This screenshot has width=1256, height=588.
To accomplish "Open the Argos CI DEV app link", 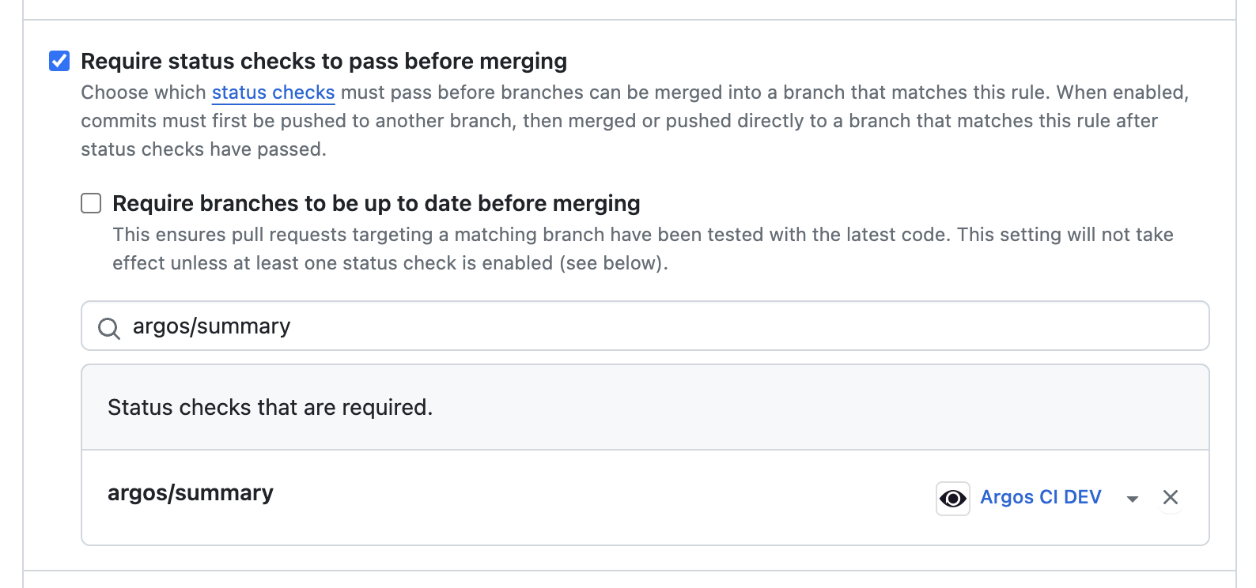I will coord(1040,497).
